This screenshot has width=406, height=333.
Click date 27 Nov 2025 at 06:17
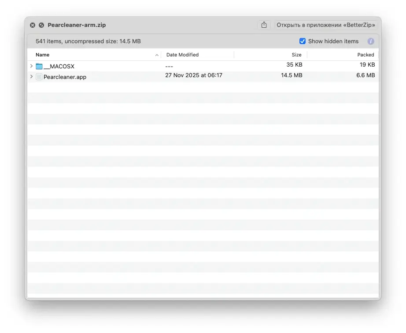click(x=194, y=75)
